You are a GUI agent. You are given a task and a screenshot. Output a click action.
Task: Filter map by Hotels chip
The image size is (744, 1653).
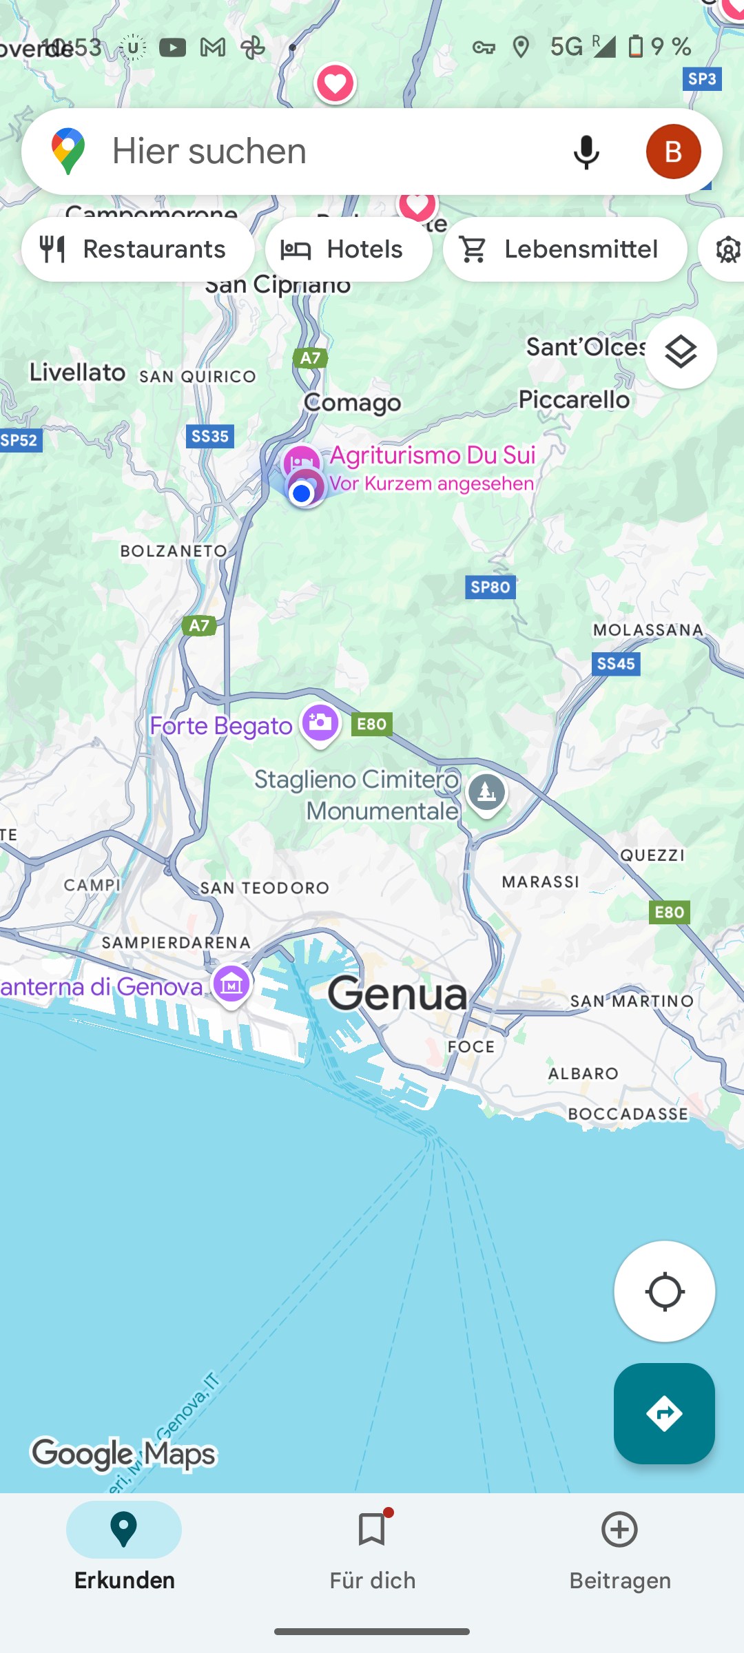click(349, 249)
